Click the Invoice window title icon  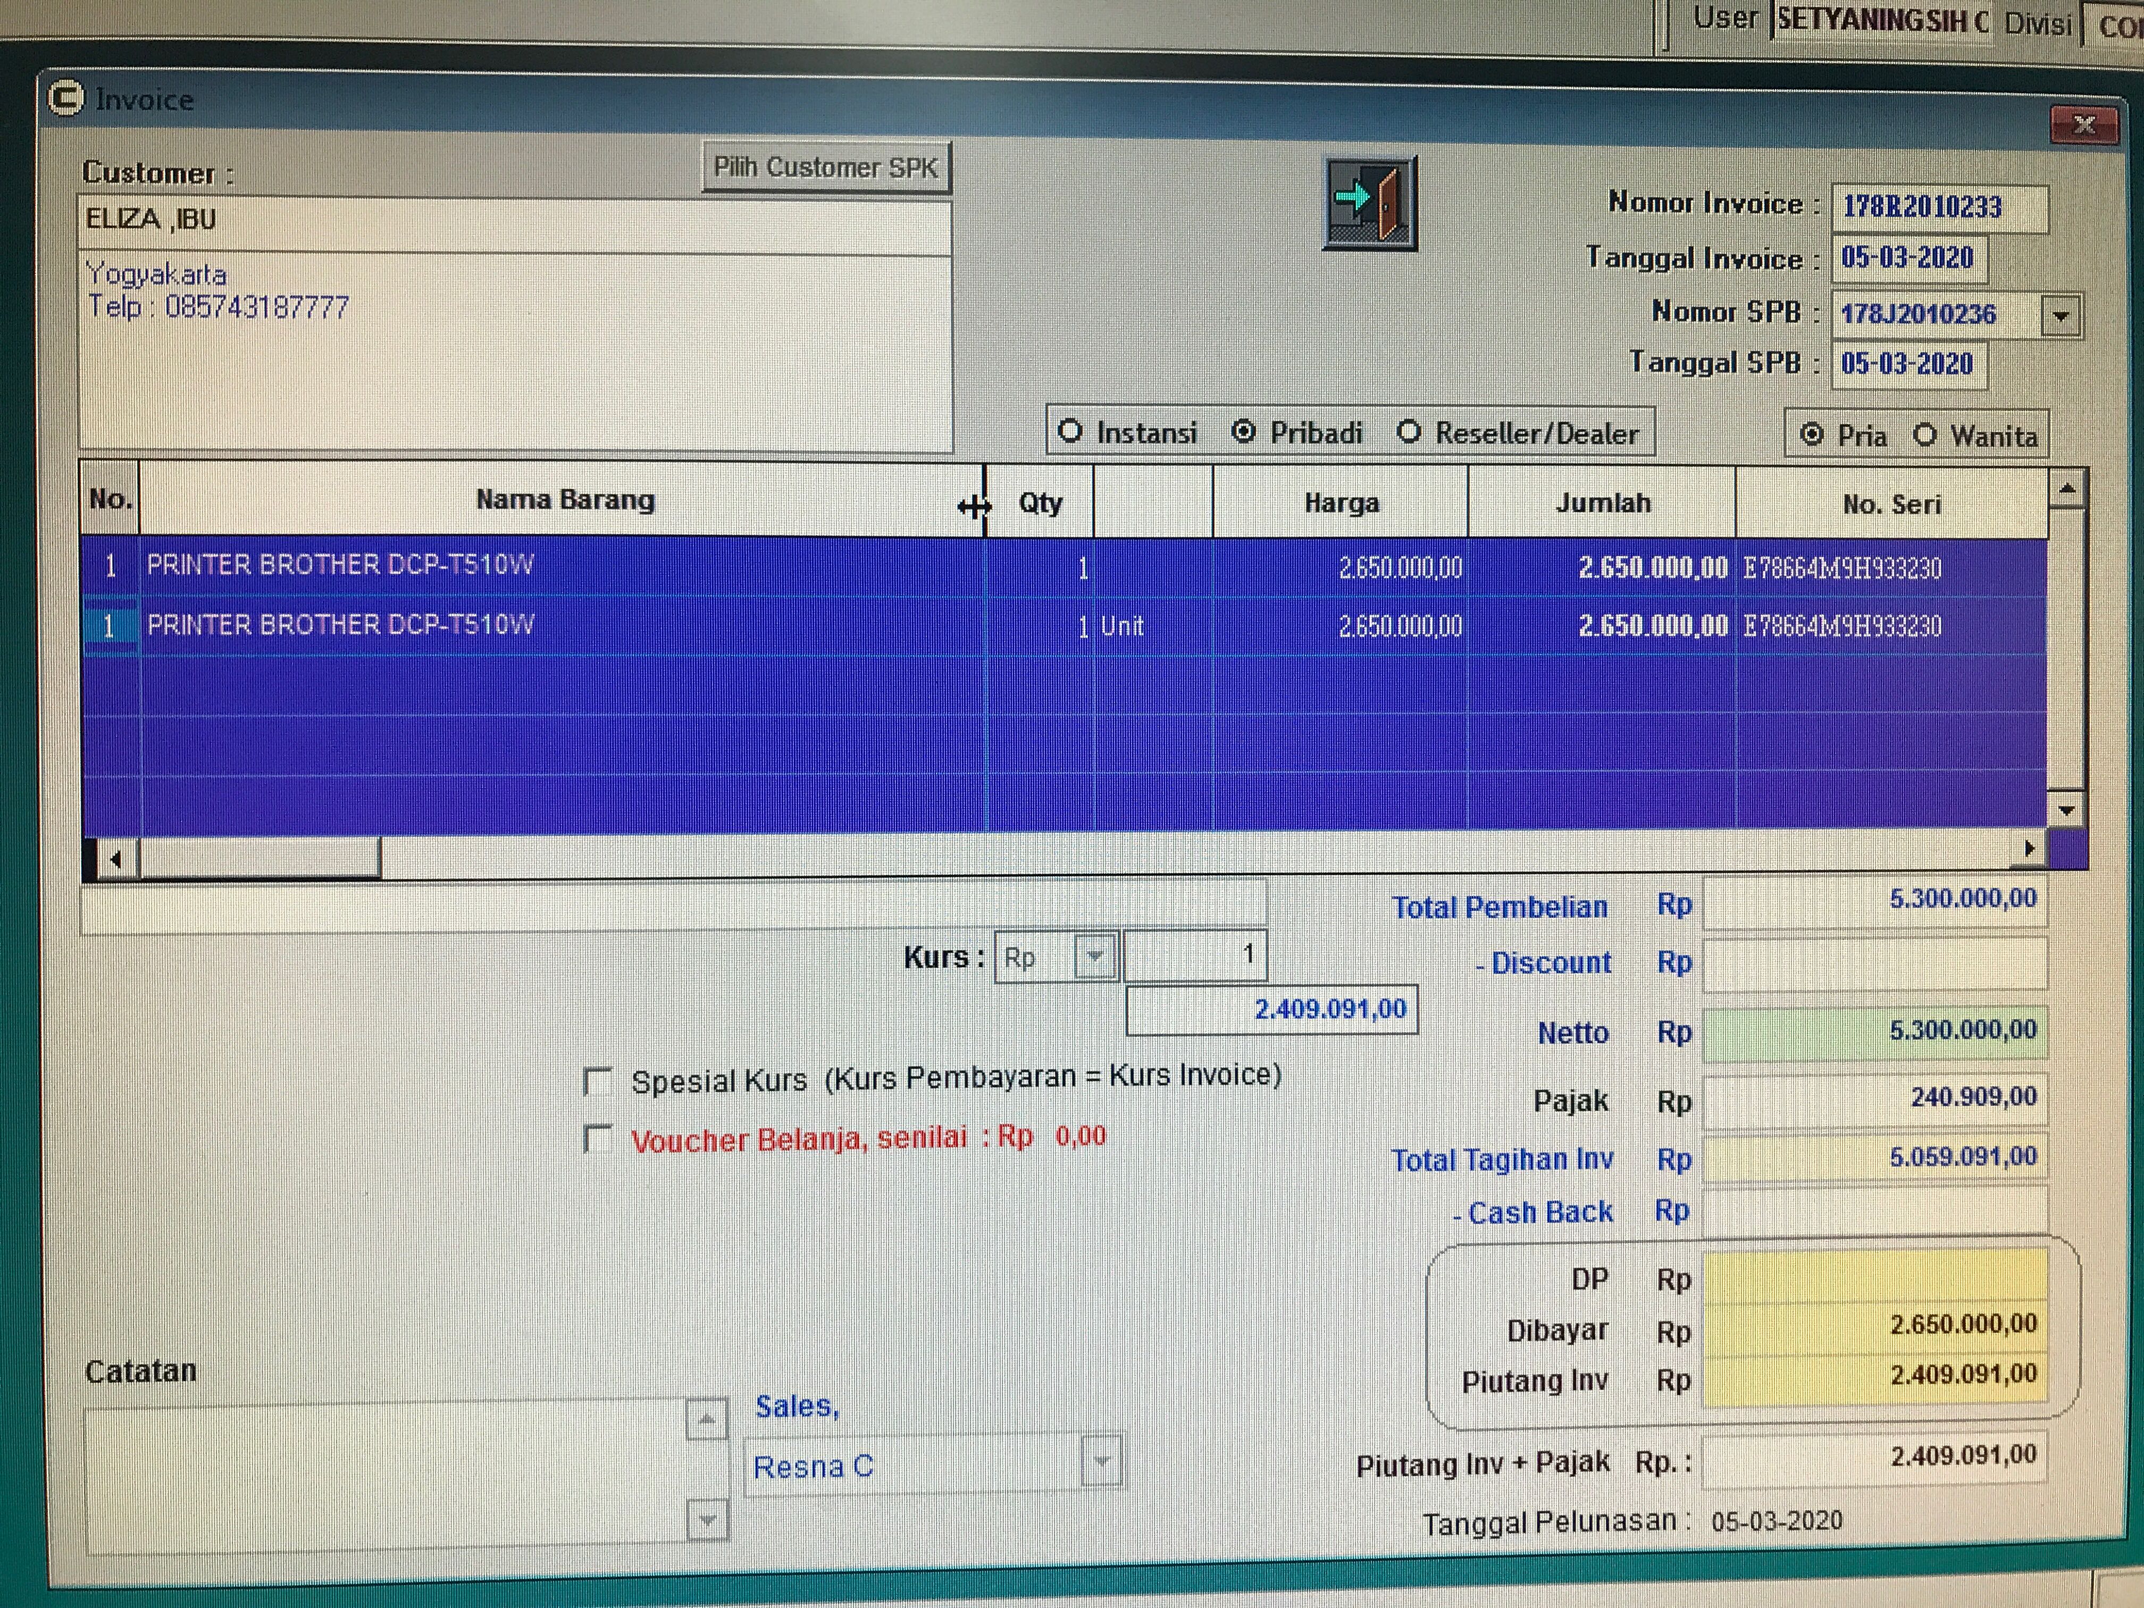pyautogui.click(x=66, y=98)
